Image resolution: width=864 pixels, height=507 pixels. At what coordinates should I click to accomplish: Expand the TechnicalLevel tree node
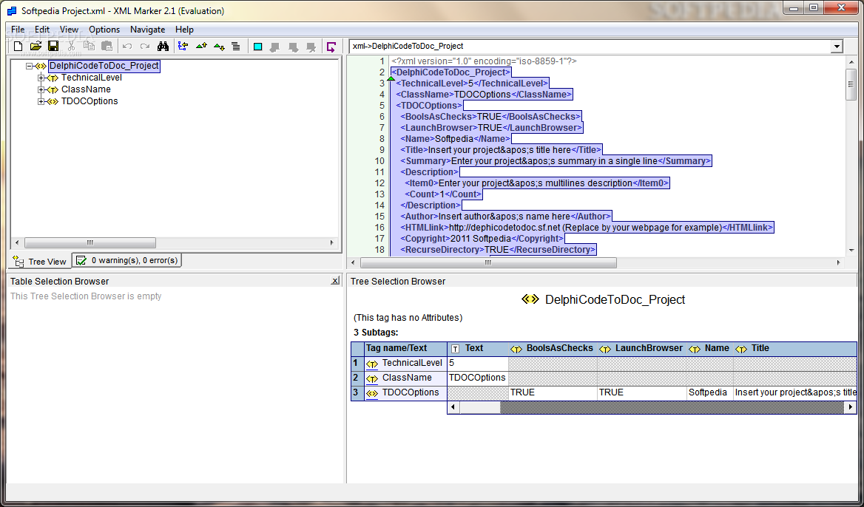point(41,78)
